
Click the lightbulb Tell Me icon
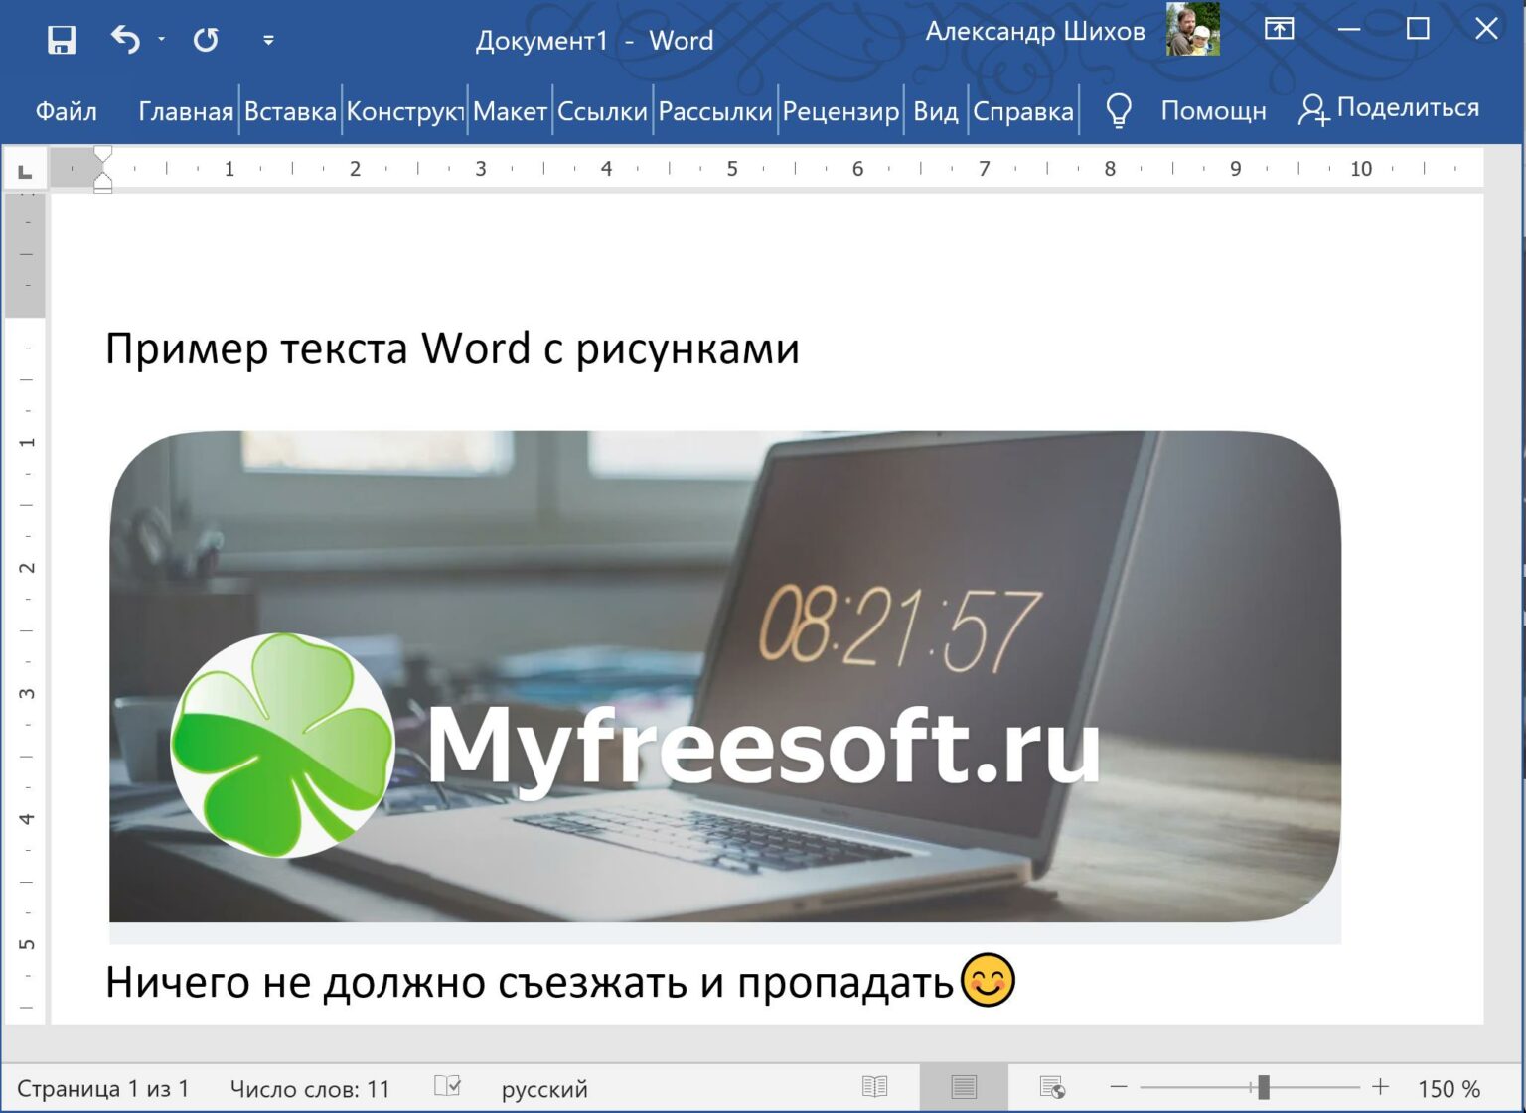click(x=1119, y=110)
